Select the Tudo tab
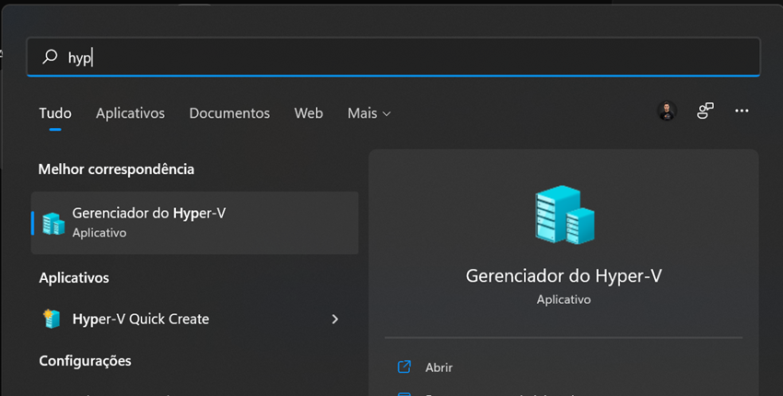The width and height of the screenshot is (783, 396). point(55,113)
